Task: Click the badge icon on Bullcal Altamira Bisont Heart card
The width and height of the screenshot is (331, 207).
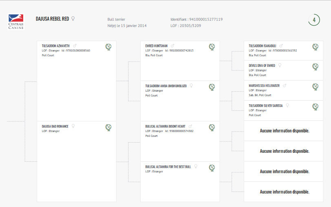Action: point(212,128)
